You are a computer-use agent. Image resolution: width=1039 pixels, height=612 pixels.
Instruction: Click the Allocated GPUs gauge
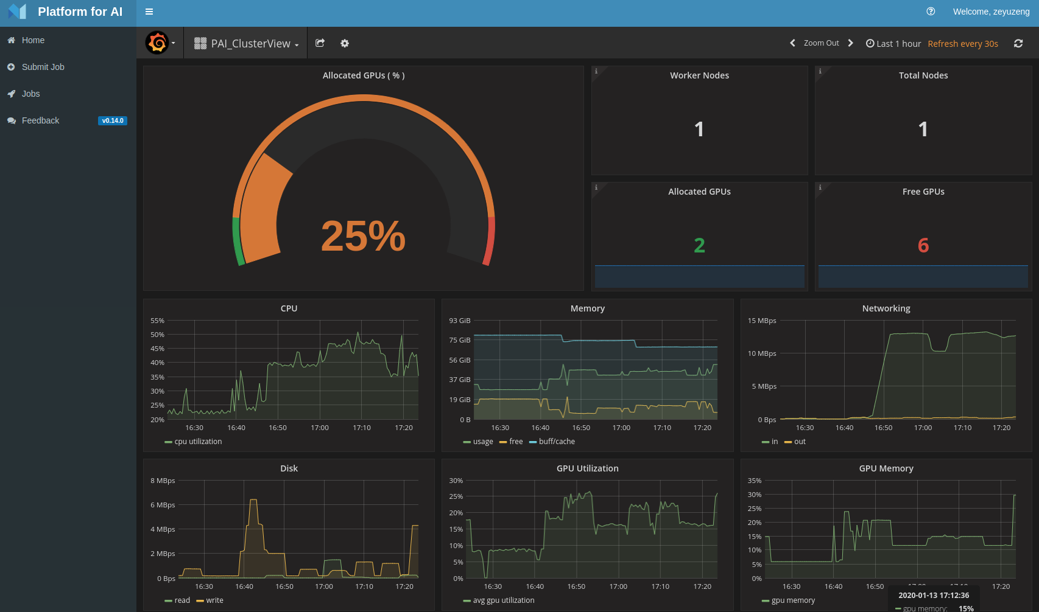coord(364,237)
